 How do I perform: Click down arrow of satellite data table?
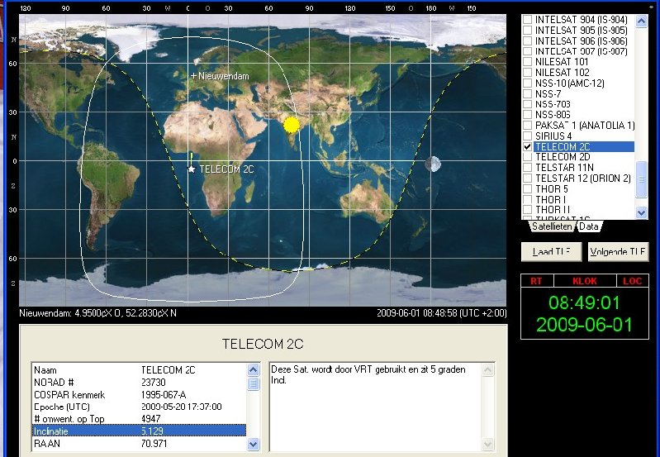pyautogui.click(x=253, y=444)
